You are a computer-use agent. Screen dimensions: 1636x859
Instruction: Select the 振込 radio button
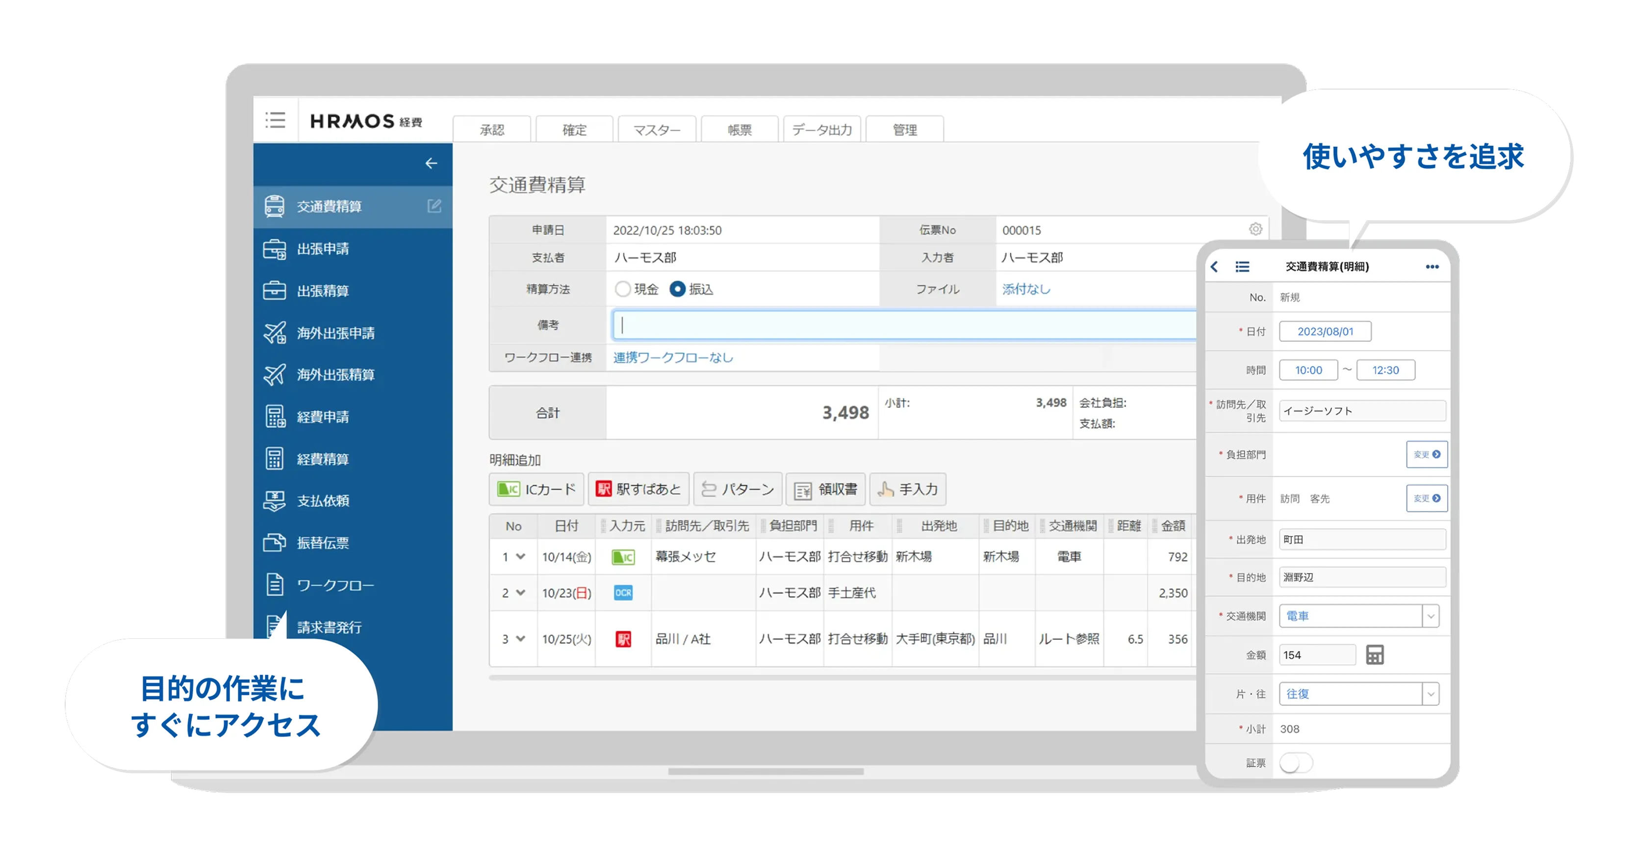point(677,288)
